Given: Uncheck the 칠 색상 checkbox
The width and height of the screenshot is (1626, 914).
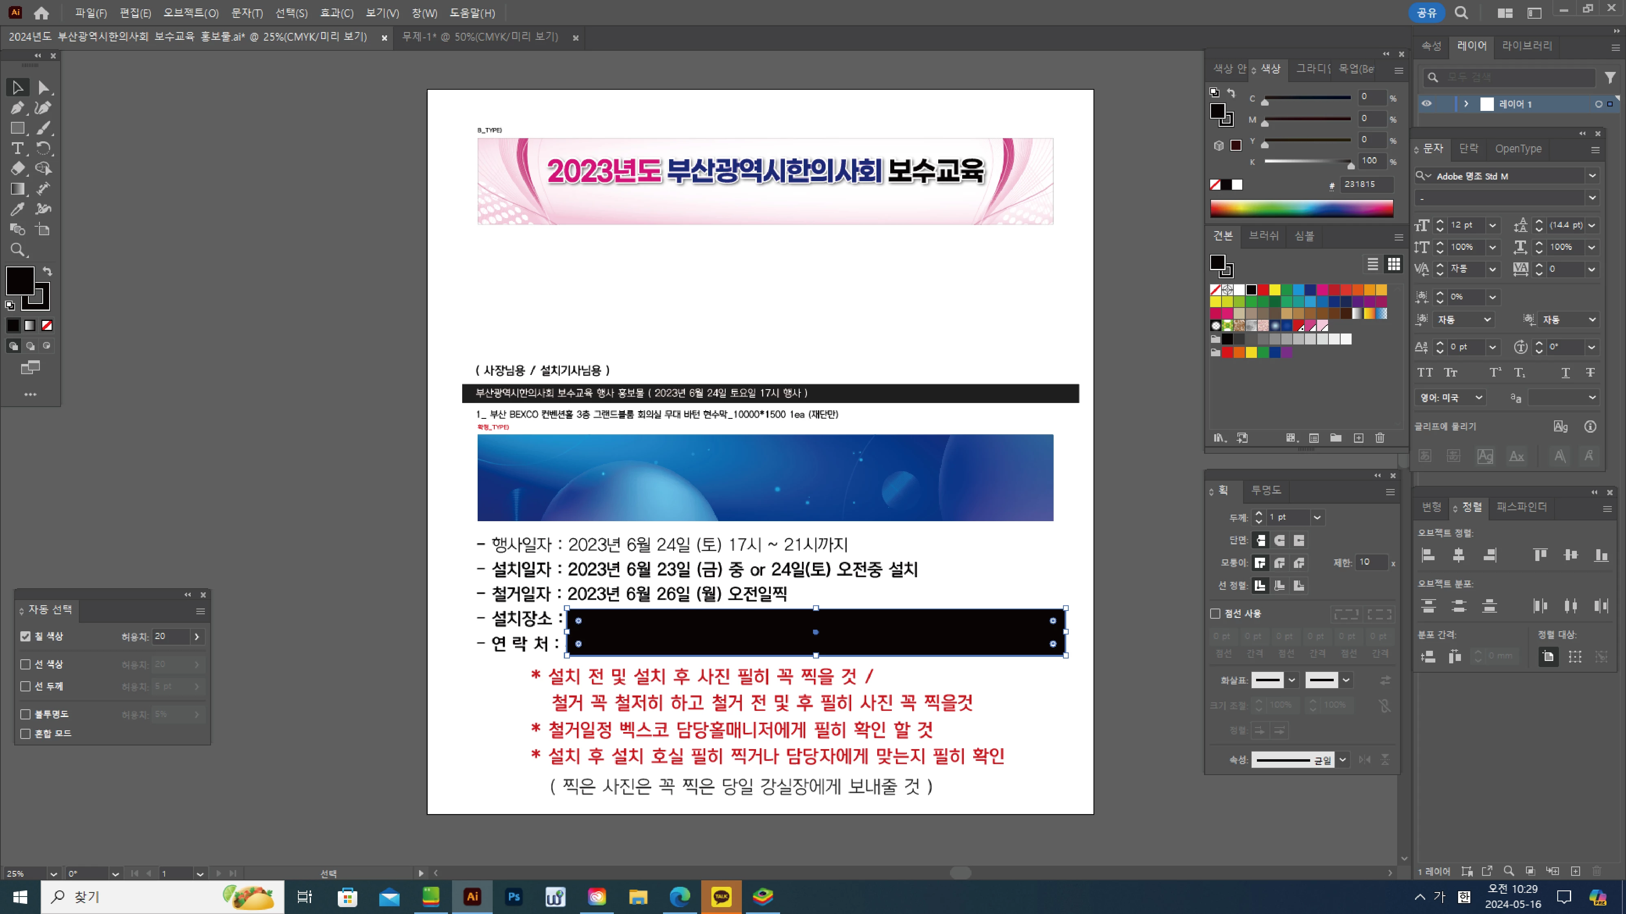Looking at the screenshot, I should tap(25, 637).
